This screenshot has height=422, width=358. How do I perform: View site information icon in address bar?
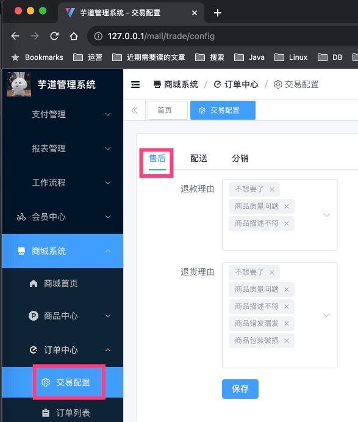pos(98,36)
